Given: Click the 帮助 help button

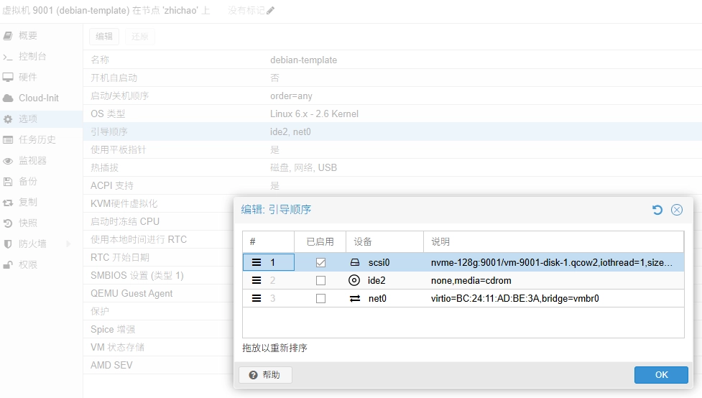Looking at the screenshot, I should [x=265, y=375].
